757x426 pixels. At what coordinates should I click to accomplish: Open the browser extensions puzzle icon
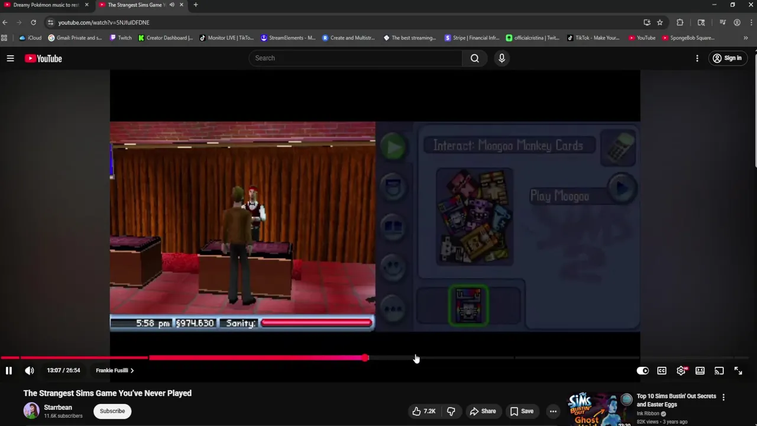(680, 22)
